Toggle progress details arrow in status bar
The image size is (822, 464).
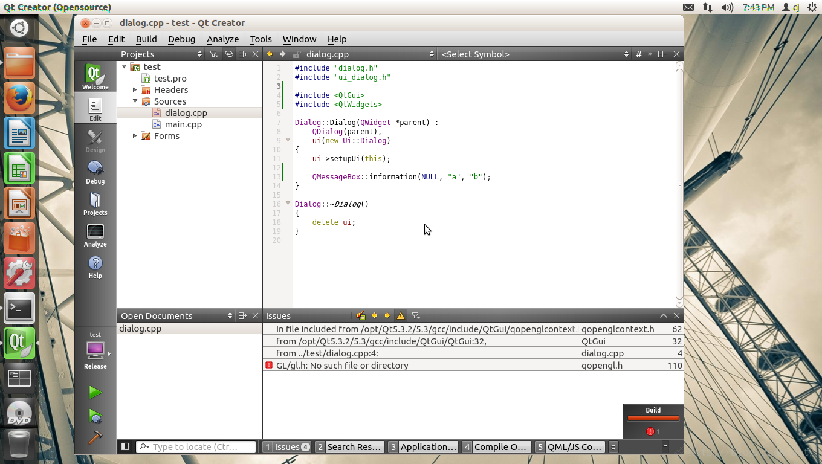point(665,446)
